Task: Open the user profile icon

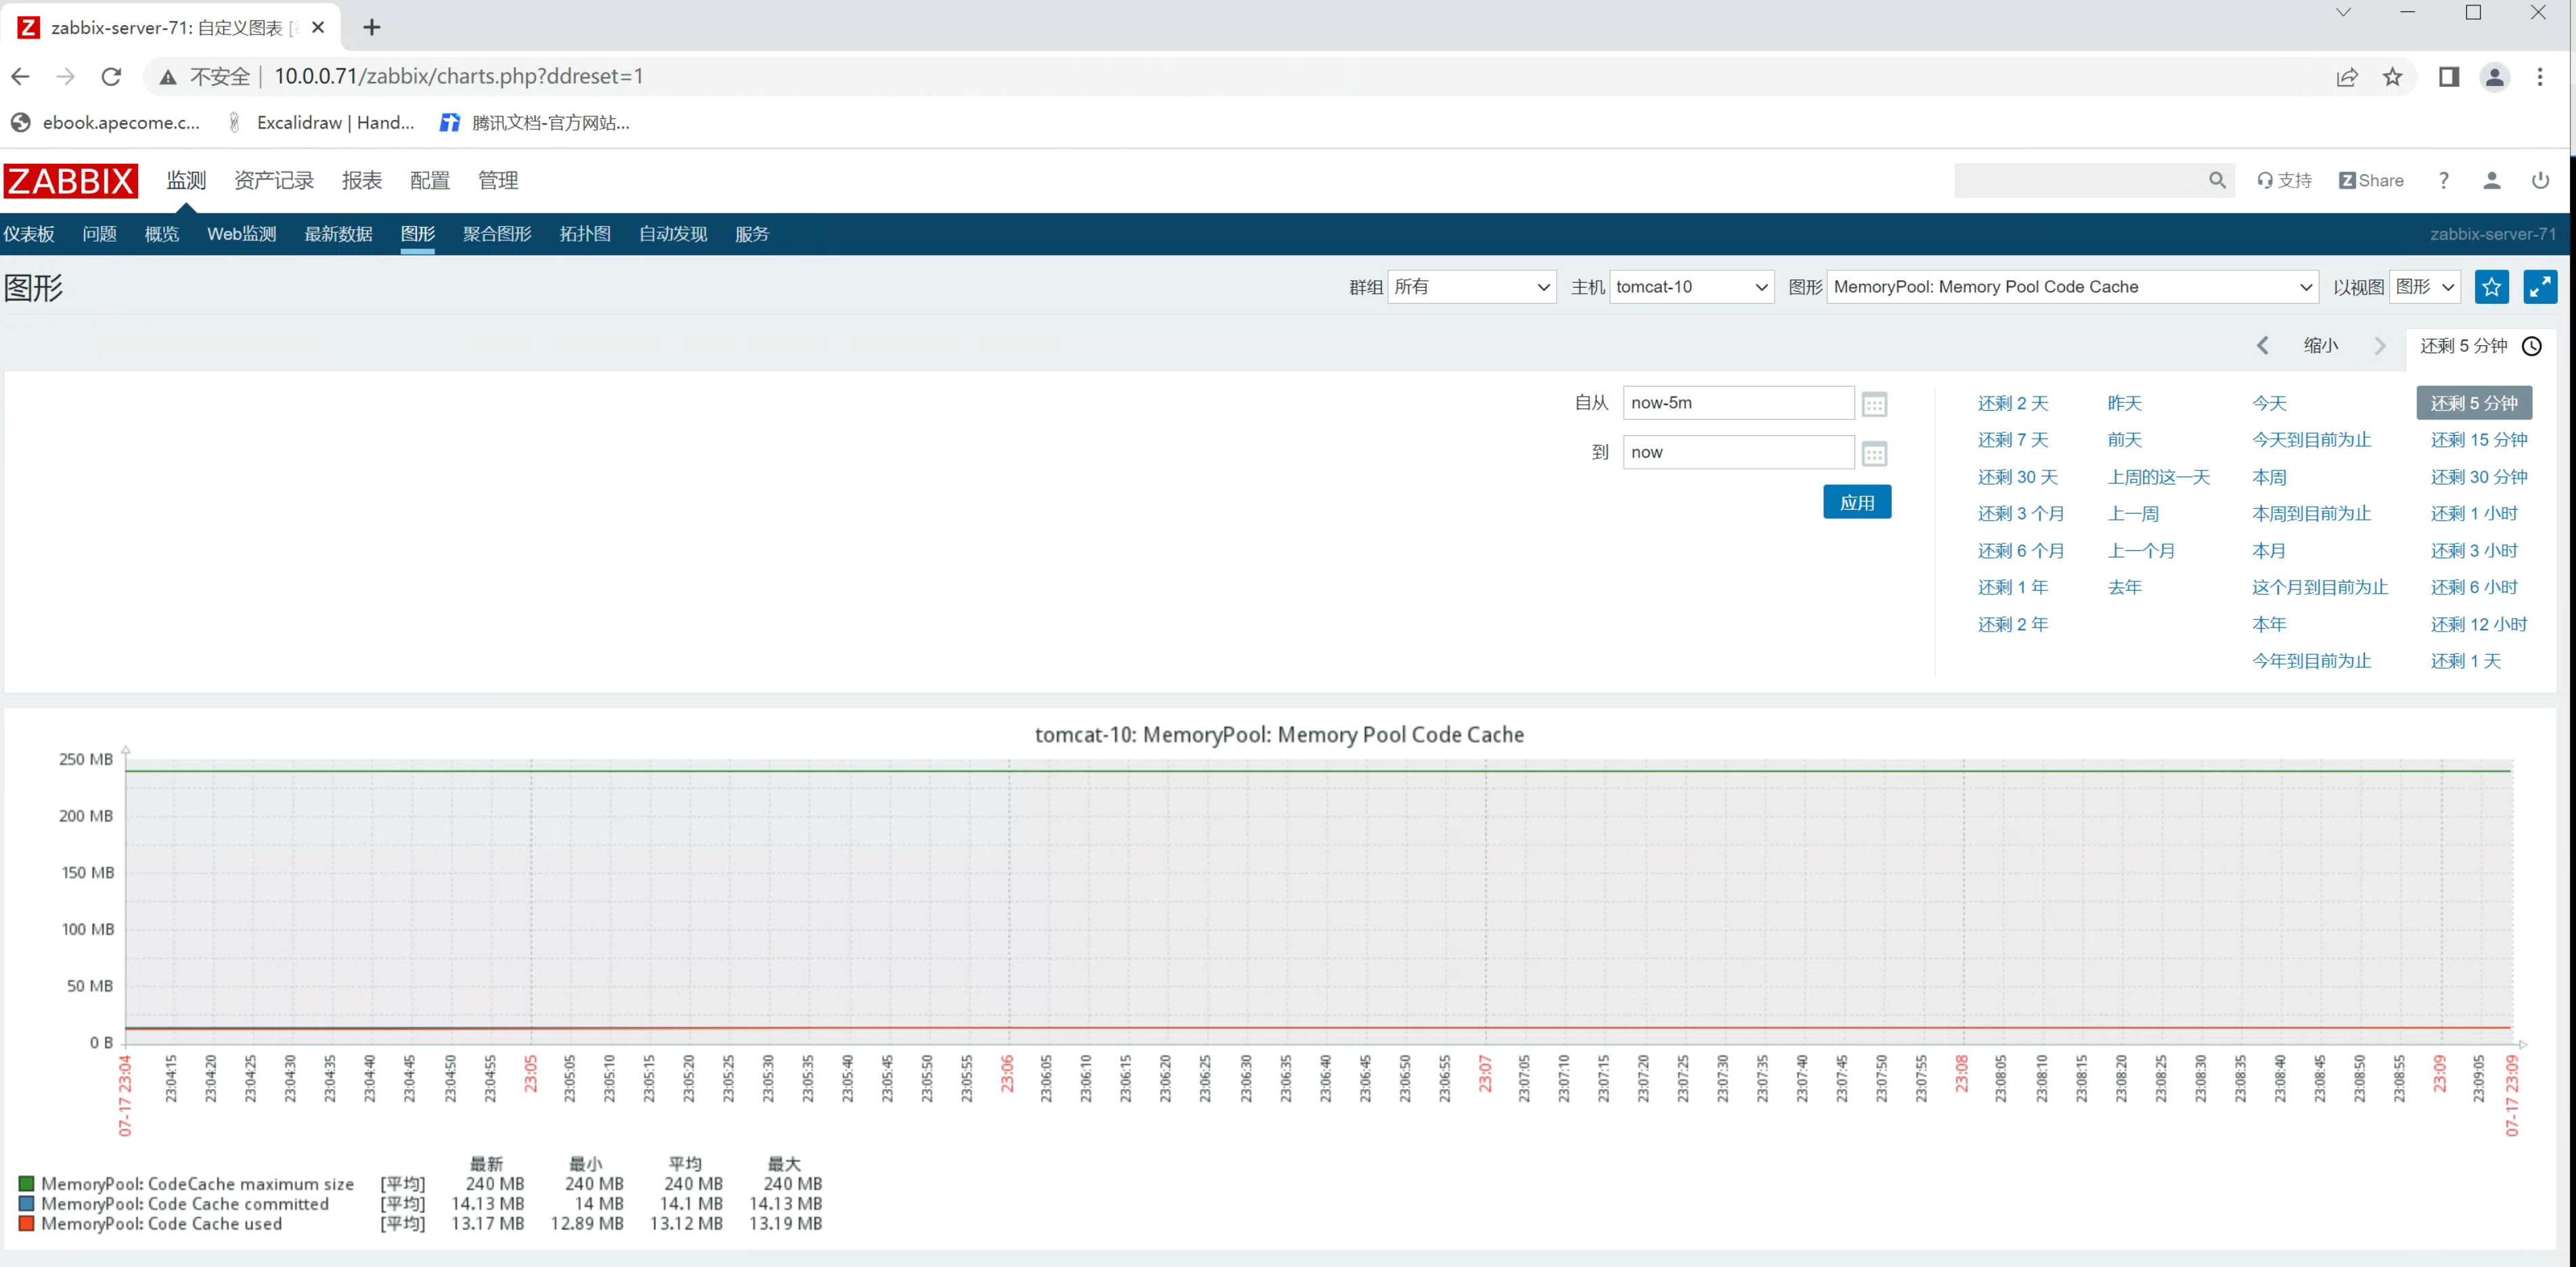Action: [x=2491, y=181]
